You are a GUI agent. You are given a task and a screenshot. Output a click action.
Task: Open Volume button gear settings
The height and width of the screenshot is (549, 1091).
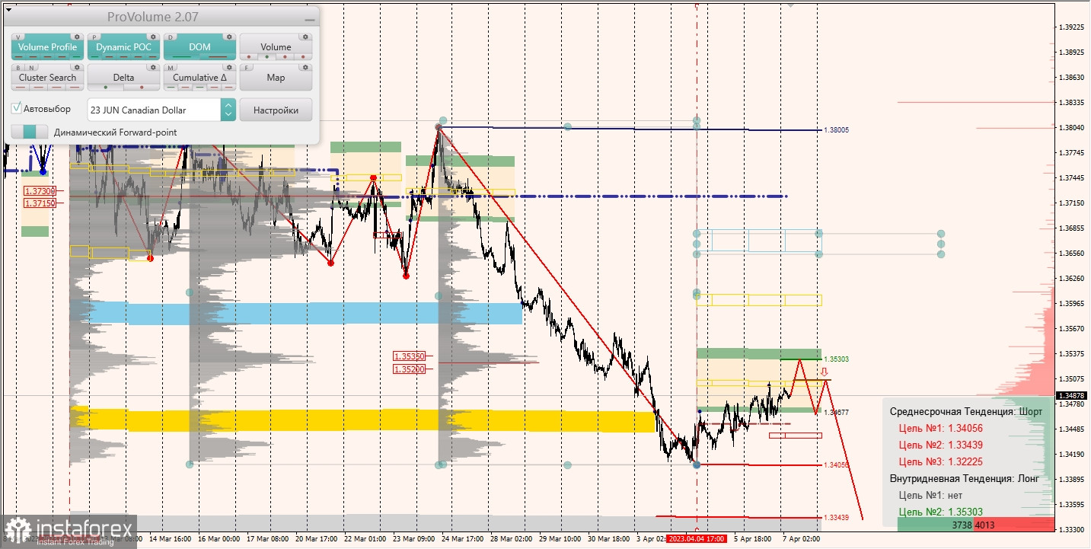tap(305, 37)
